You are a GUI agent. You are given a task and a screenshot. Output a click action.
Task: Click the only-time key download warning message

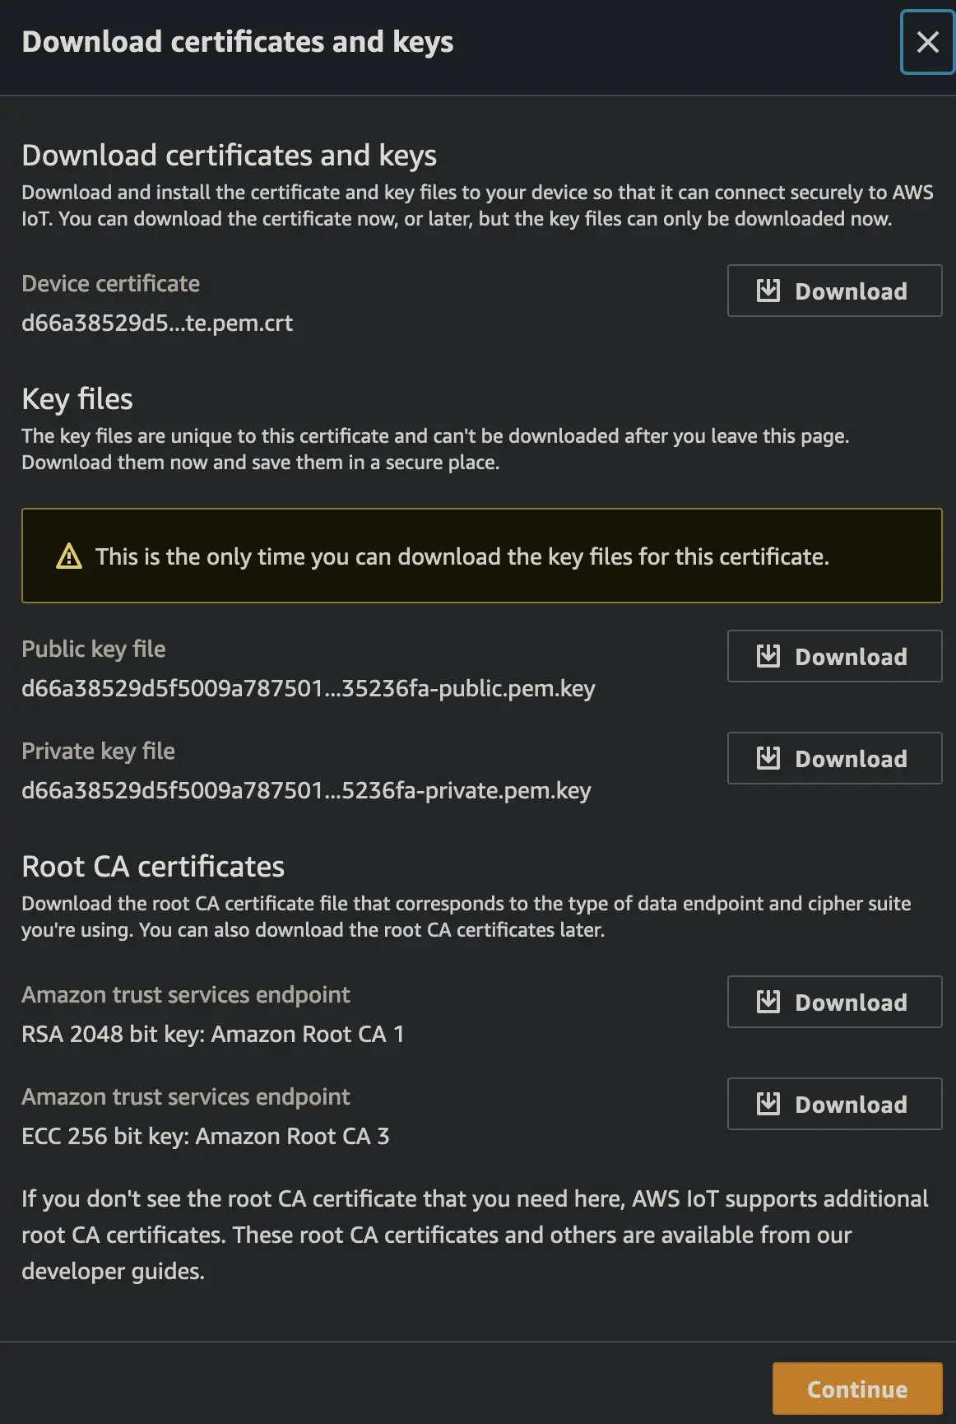click(x=462, y=556)
